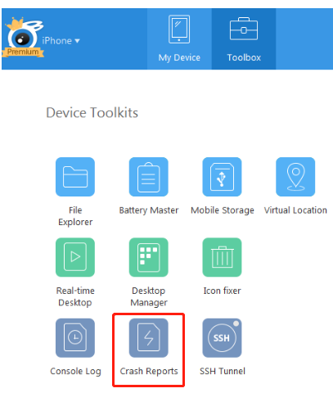333x411 pixels.
Task: Click the Console Log label text
Action: (x=75, y=372)
